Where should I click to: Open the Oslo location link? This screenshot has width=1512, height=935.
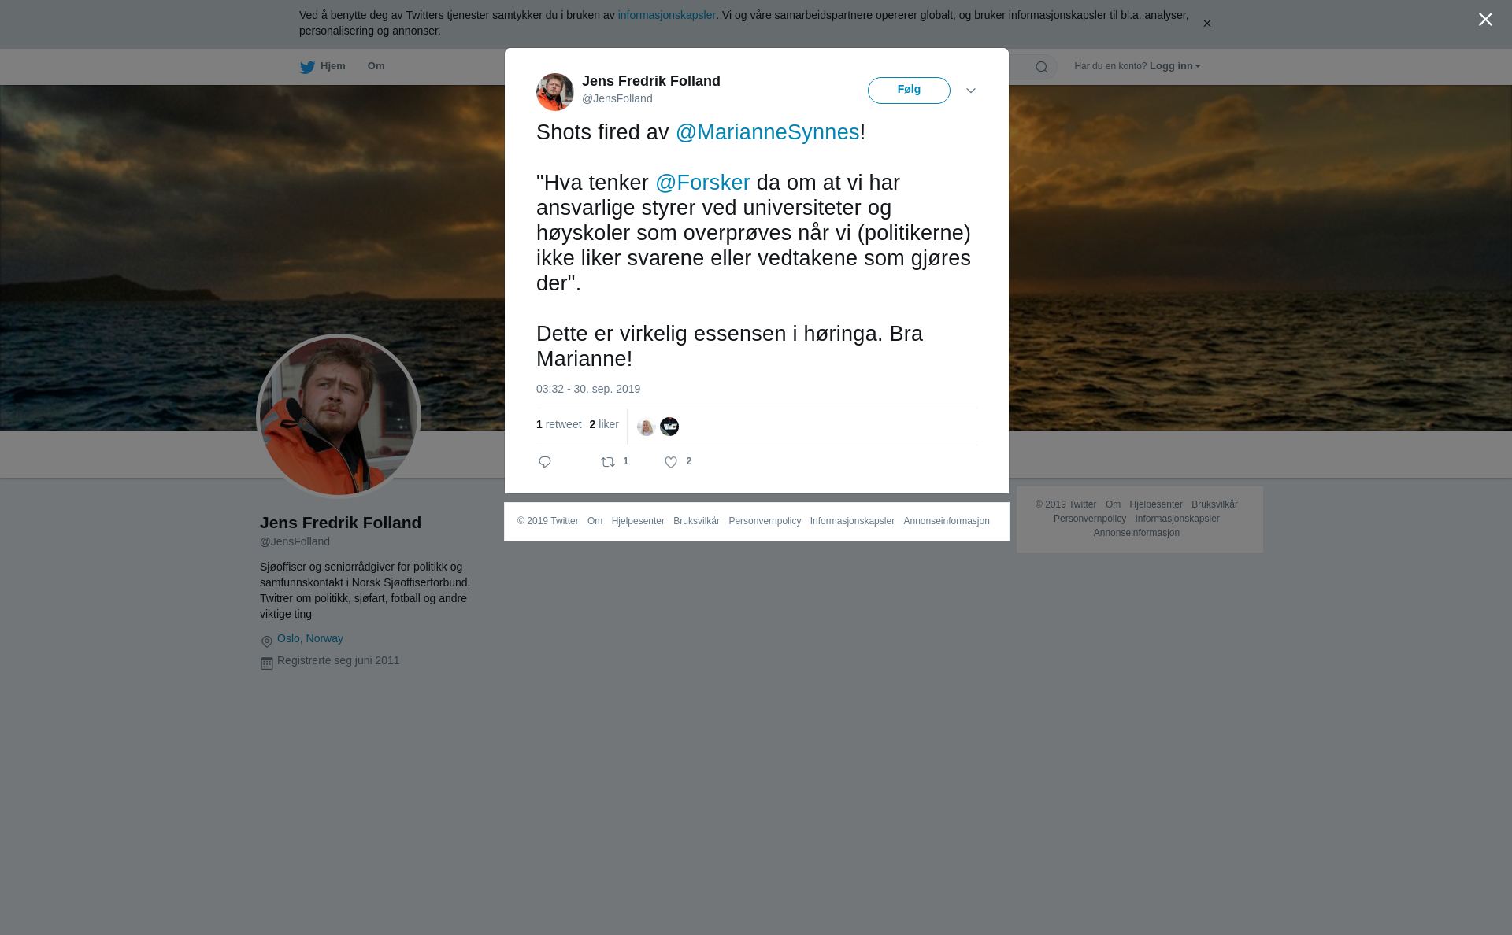click(x=288, y=638)
